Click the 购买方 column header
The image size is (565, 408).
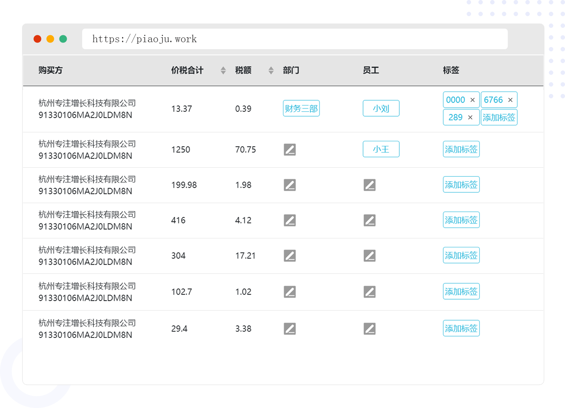click(51, 70)
